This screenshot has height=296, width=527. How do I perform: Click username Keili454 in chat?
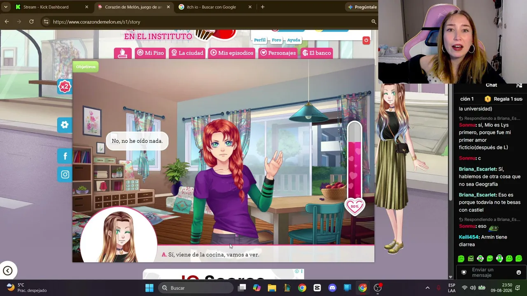tap(469, 237)
